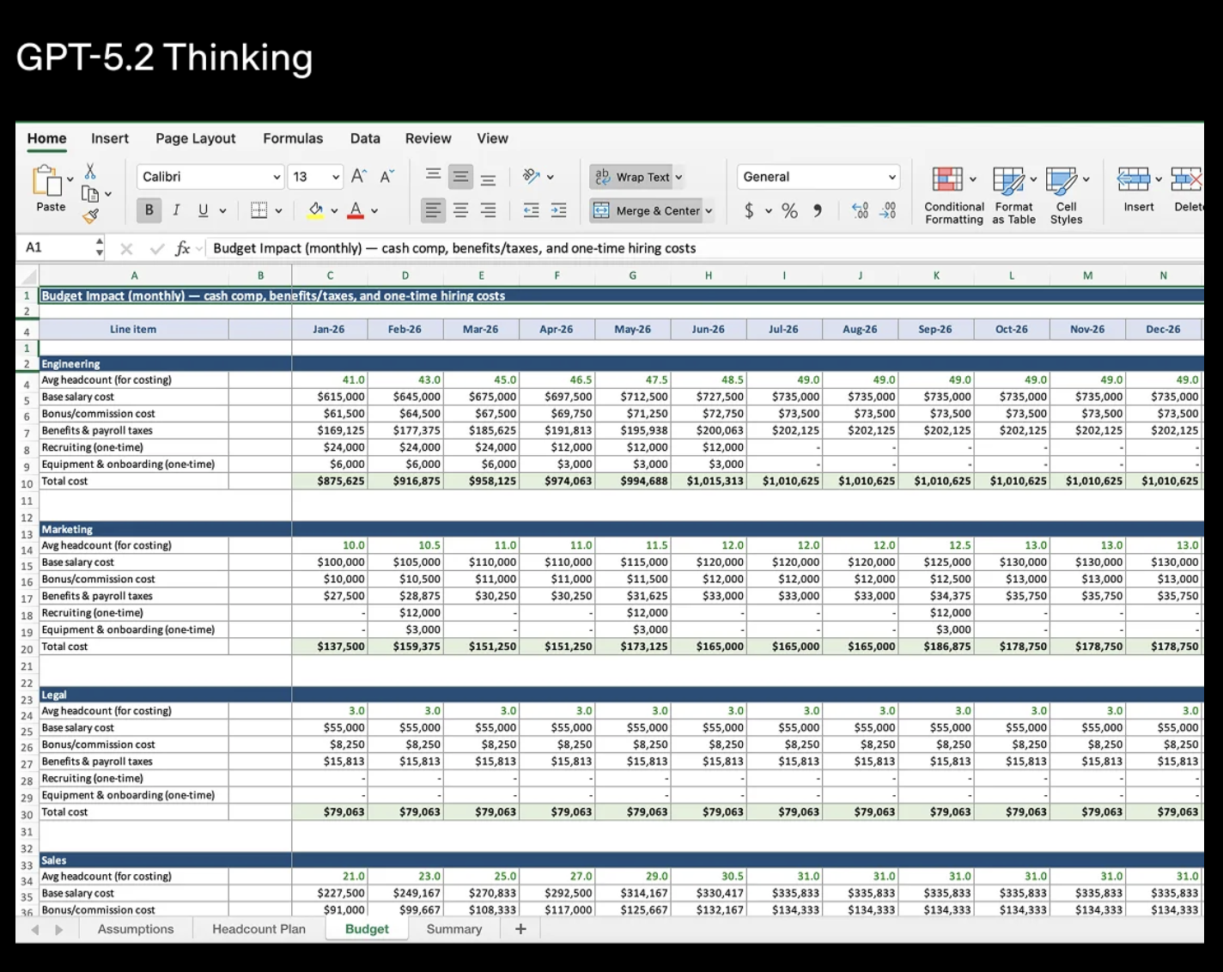Add a new sheet with plus button
The height and width of the screenshot is (972, 1223).
click(x=520, y=929)
